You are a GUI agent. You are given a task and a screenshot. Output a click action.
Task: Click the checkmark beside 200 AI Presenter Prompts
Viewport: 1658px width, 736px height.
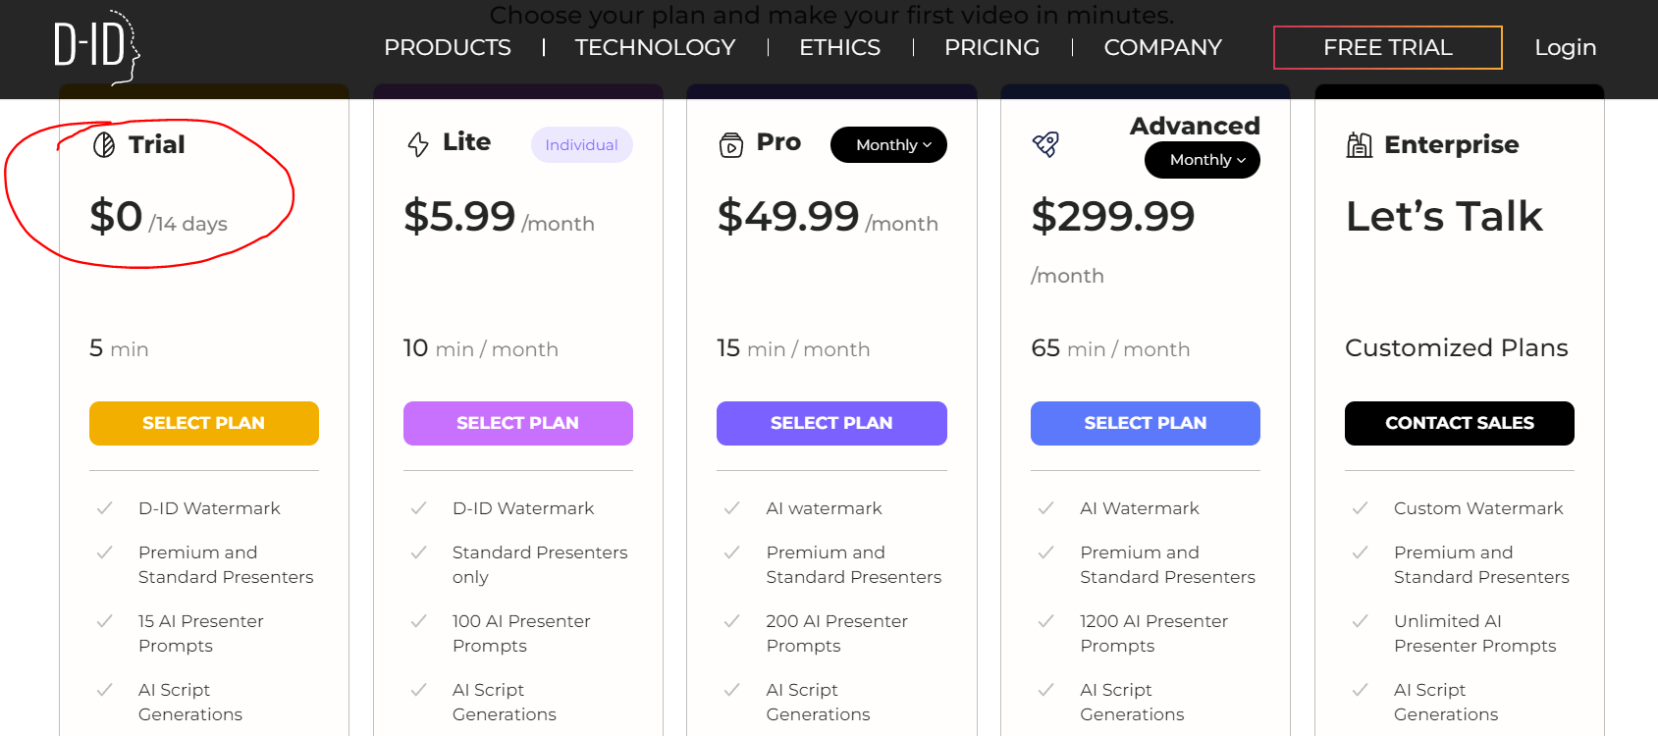coord(731,621)
